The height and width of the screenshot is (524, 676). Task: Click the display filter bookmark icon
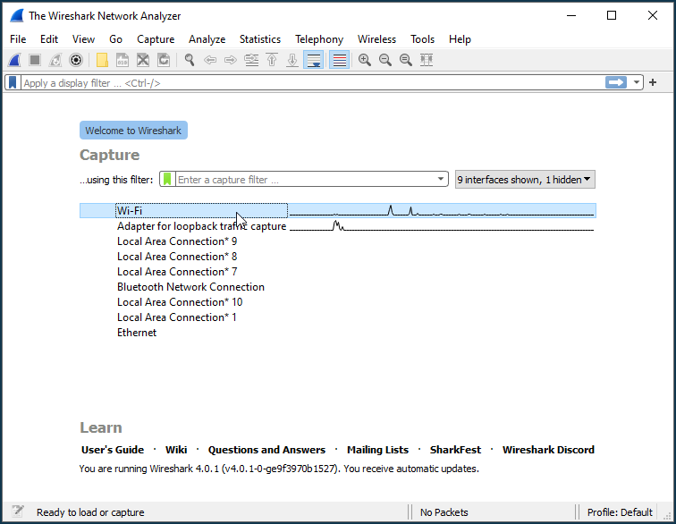13,82
